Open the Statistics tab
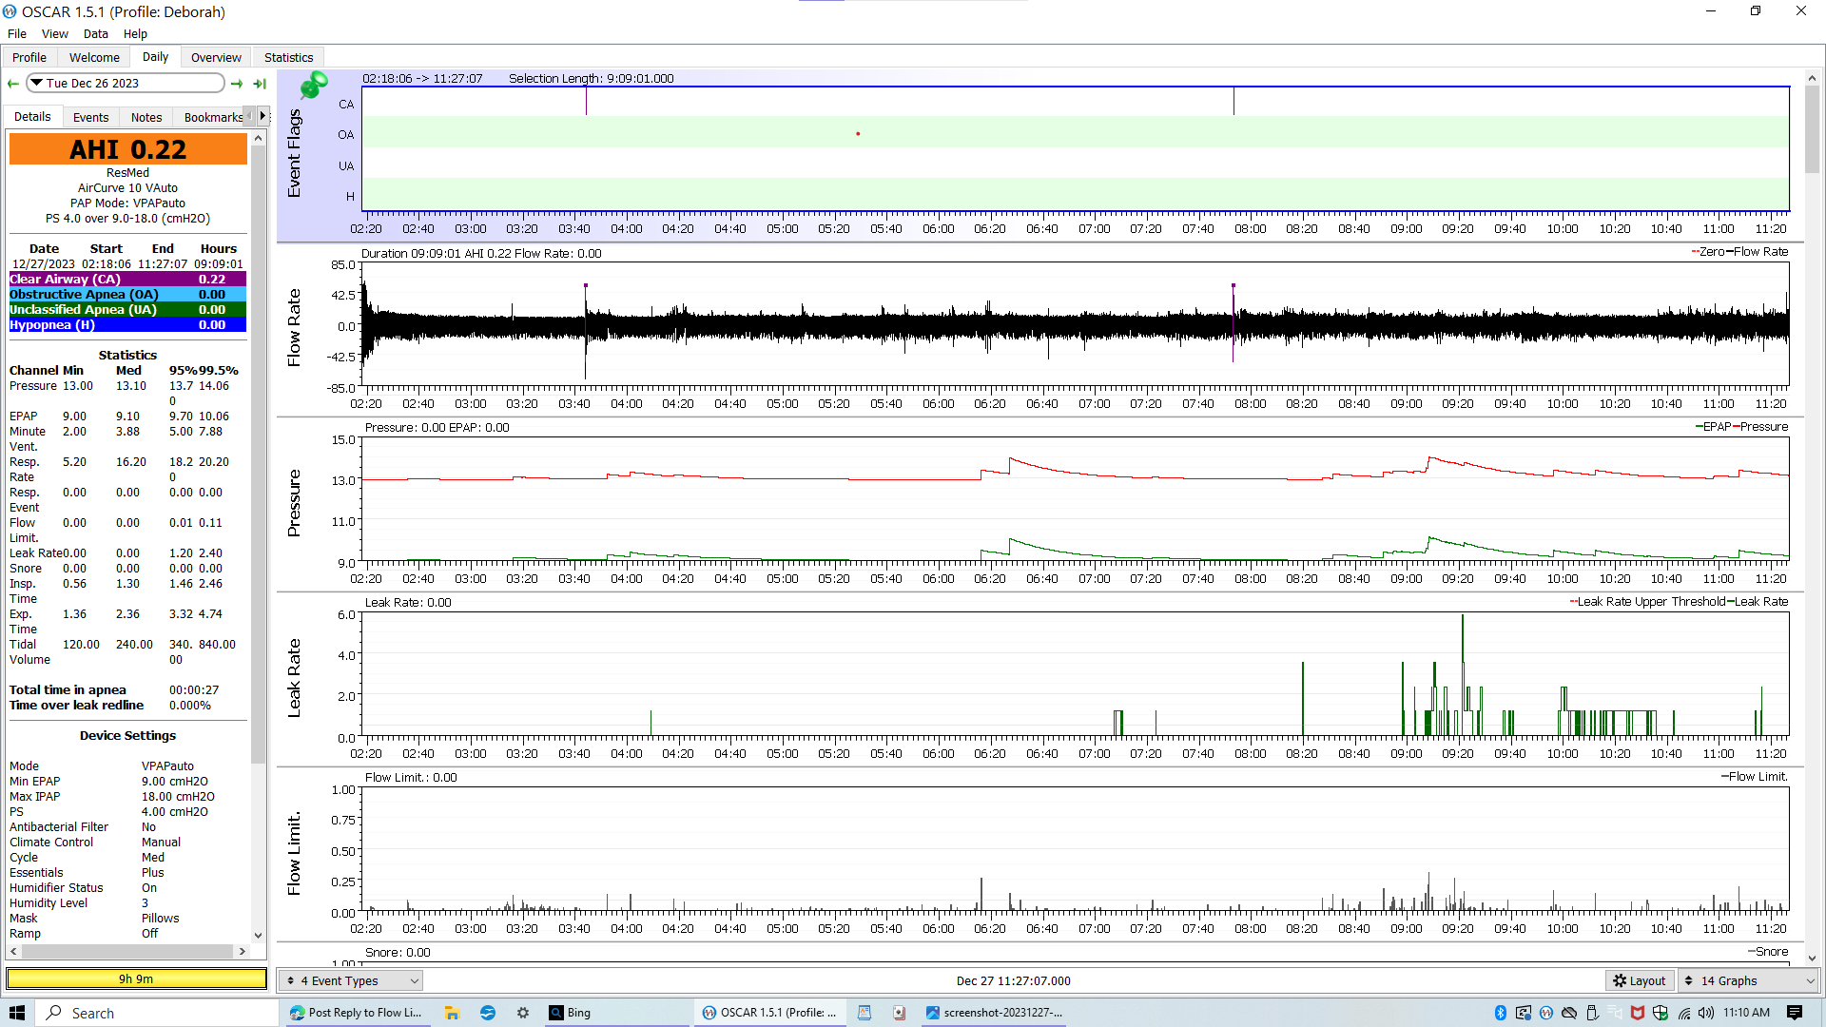 click(288, 57)
